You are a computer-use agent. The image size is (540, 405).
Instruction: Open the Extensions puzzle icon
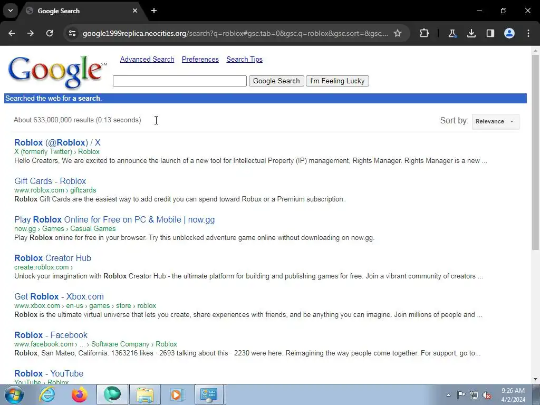(x=425, y=33)
